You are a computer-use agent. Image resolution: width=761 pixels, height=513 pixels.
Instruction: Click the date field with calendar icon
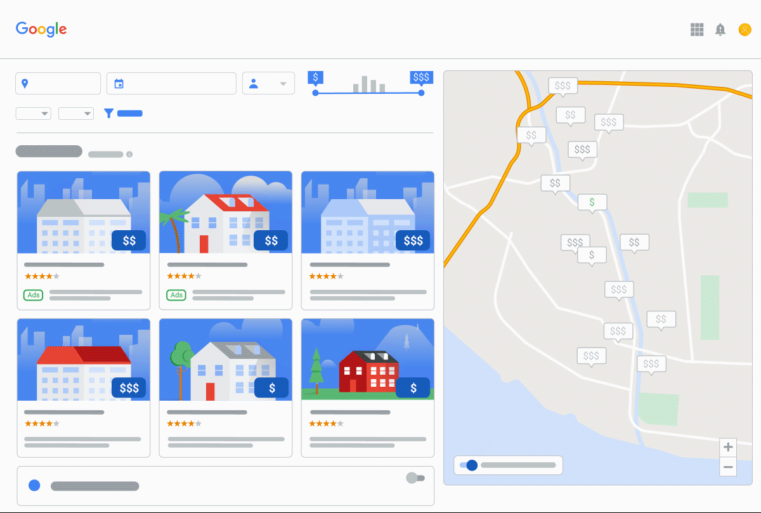(171, 84)
